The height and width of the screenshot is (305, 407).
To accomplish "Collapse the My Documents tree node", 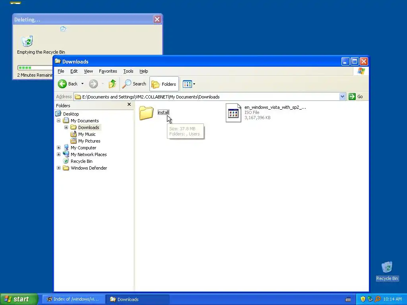I will [x=59, y=121].
